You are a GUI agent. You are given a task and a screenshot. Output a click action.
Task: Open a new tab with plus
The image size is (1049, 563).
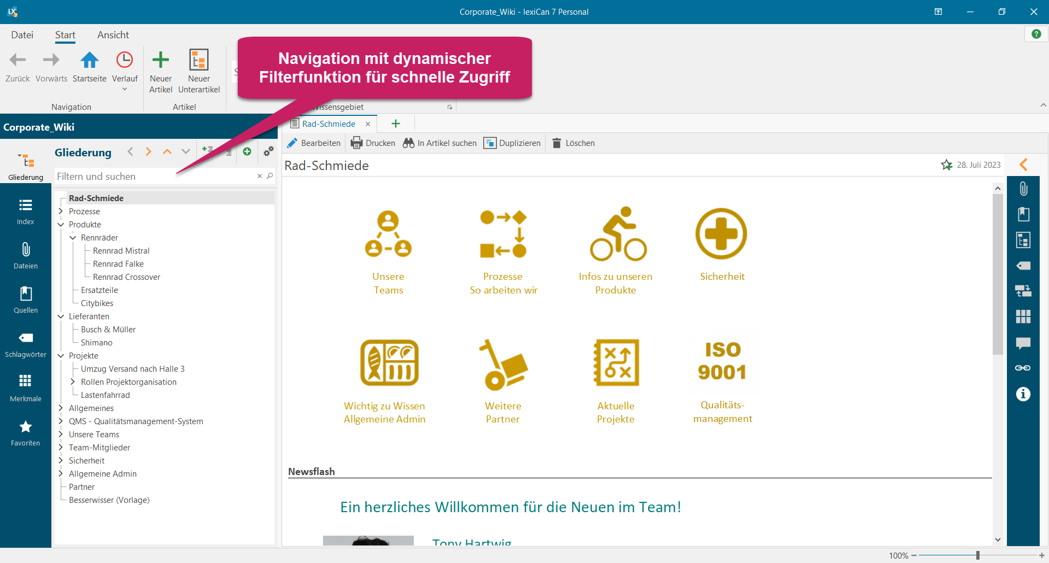click(396, 124)
